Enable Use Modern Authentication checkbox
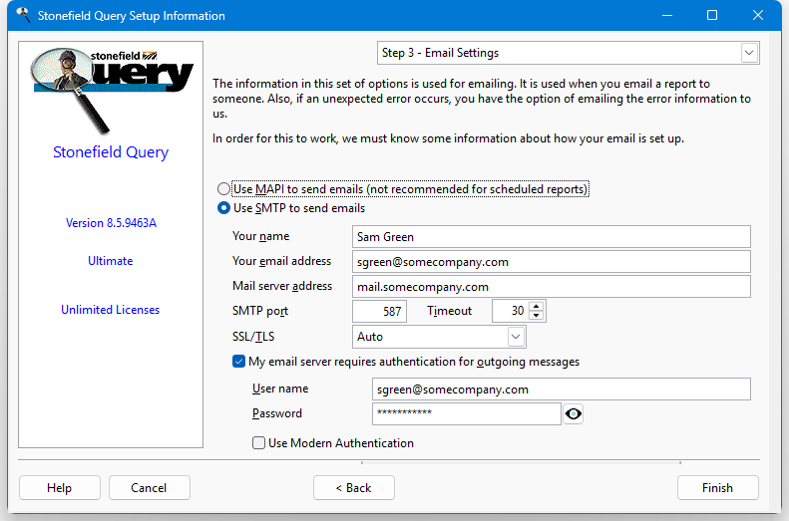This screenshot has height=521, width=789. pyautogui.click(x=259, y=443)
